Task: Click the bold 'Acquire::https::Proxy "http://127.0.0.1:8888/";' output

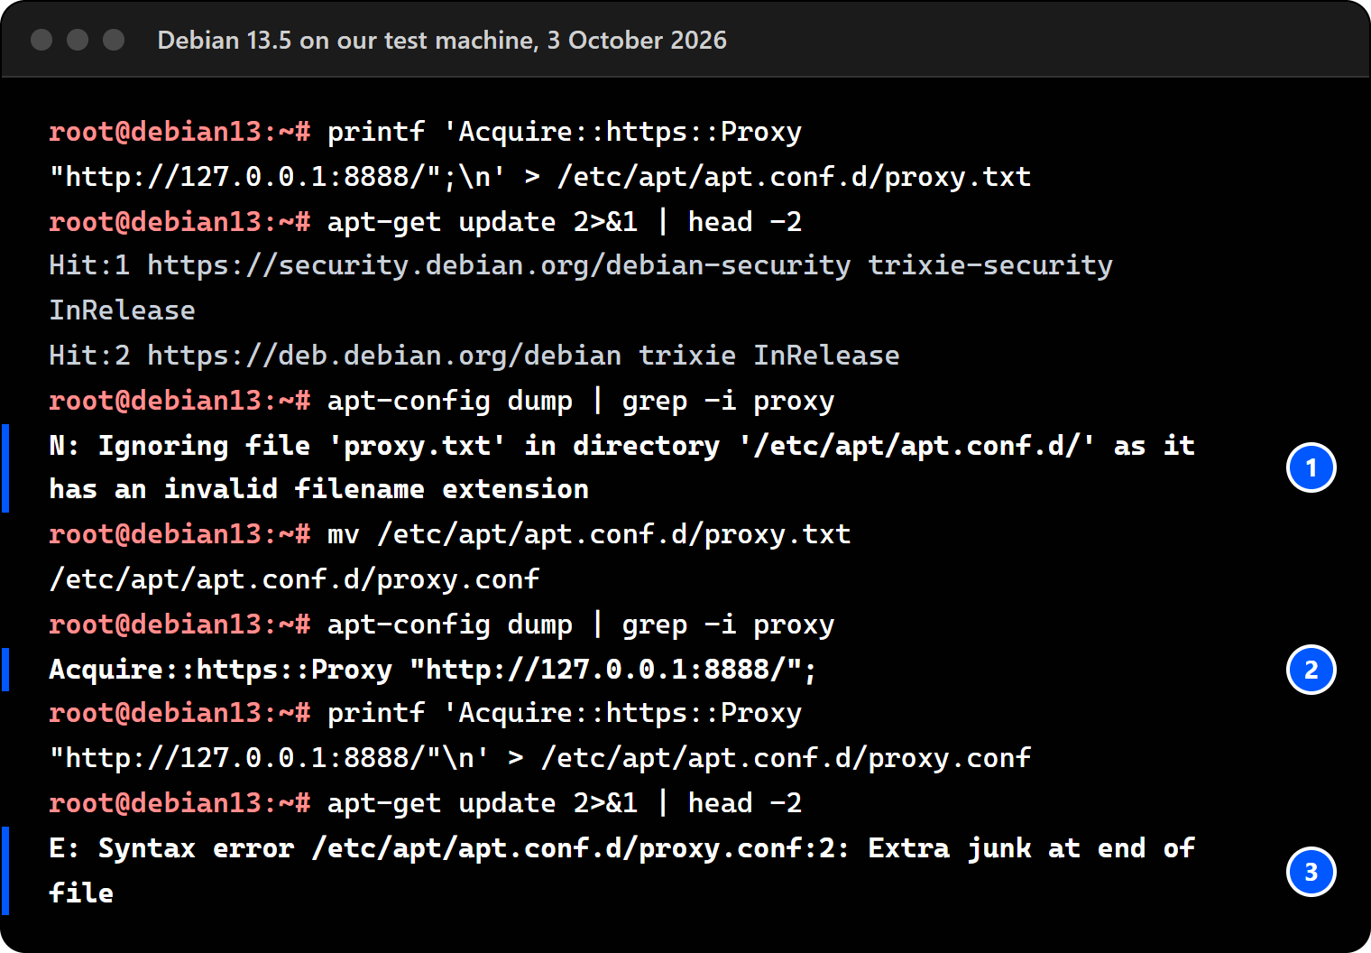Action: coord(433,670)
